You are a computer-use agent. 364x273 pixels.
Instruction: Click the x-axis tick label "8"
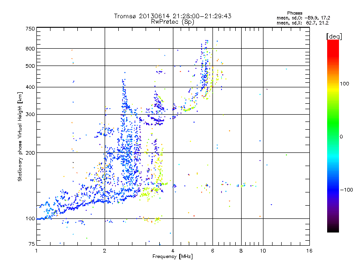(x=241, y=251)
